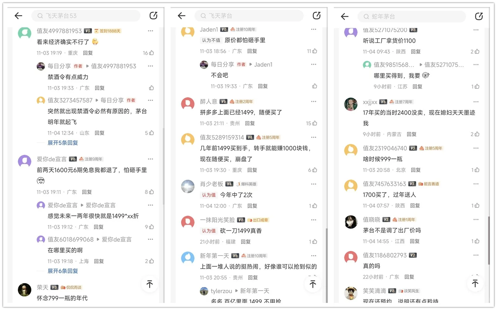Click the V8 badge next to Jaden1

pos(224,29)
